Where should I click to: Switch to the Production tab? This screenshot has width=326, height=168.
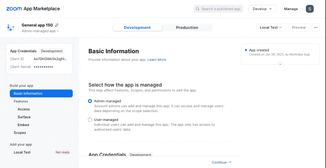coord(187,28)
